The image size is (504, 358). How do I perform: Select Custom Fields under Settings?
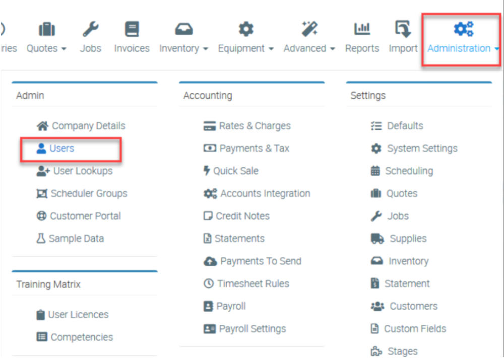(x=415, y=329)
